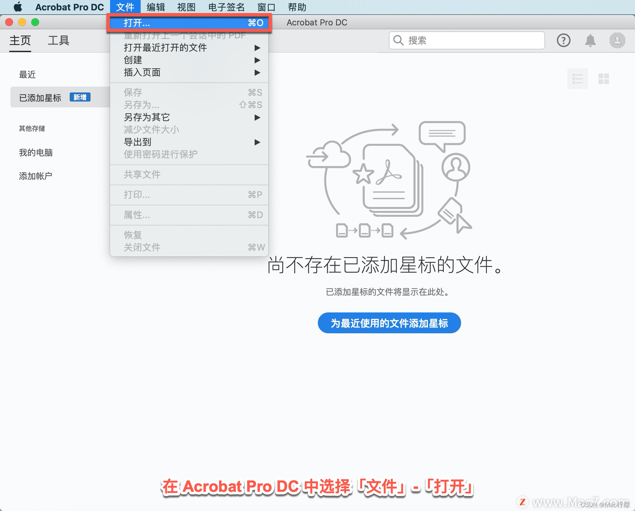This screenshot has height=511, width=635.
Task: Open the 编辑 menu
Action: click(156, 7)
